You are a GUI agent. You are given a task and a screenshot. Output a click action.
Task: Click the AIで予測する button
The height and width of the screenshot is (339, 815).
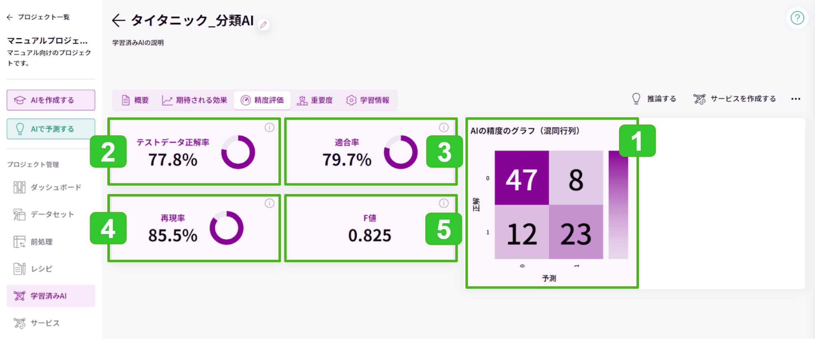pyautogui.click(x=51, y=129)
